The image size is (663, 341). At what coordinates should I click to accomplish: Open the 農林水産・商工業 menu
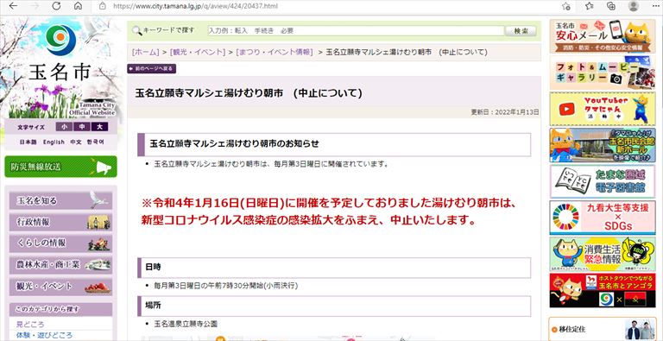pyautogui.click(x=60, y=265)
